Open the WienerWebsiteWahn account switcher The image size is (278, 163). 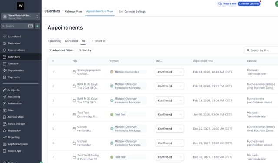[20, 17]
